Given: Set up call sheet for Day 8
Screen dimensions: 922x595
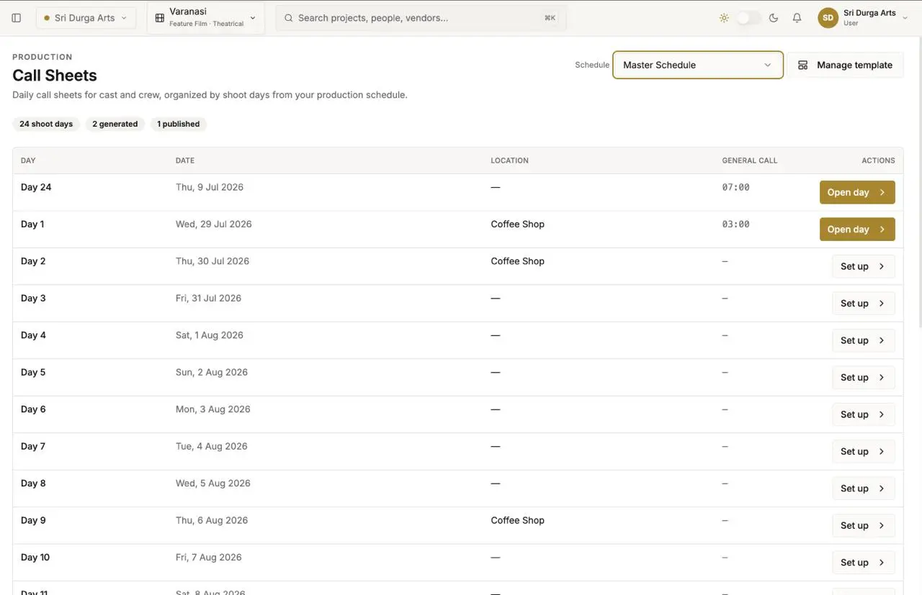Looking at the screenshot, I should coord(863,489).
